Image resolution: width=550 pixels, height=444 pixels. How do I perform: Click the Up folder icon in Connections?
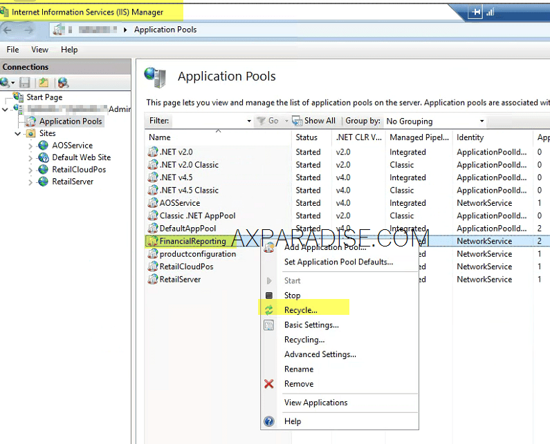click(44, 82)
